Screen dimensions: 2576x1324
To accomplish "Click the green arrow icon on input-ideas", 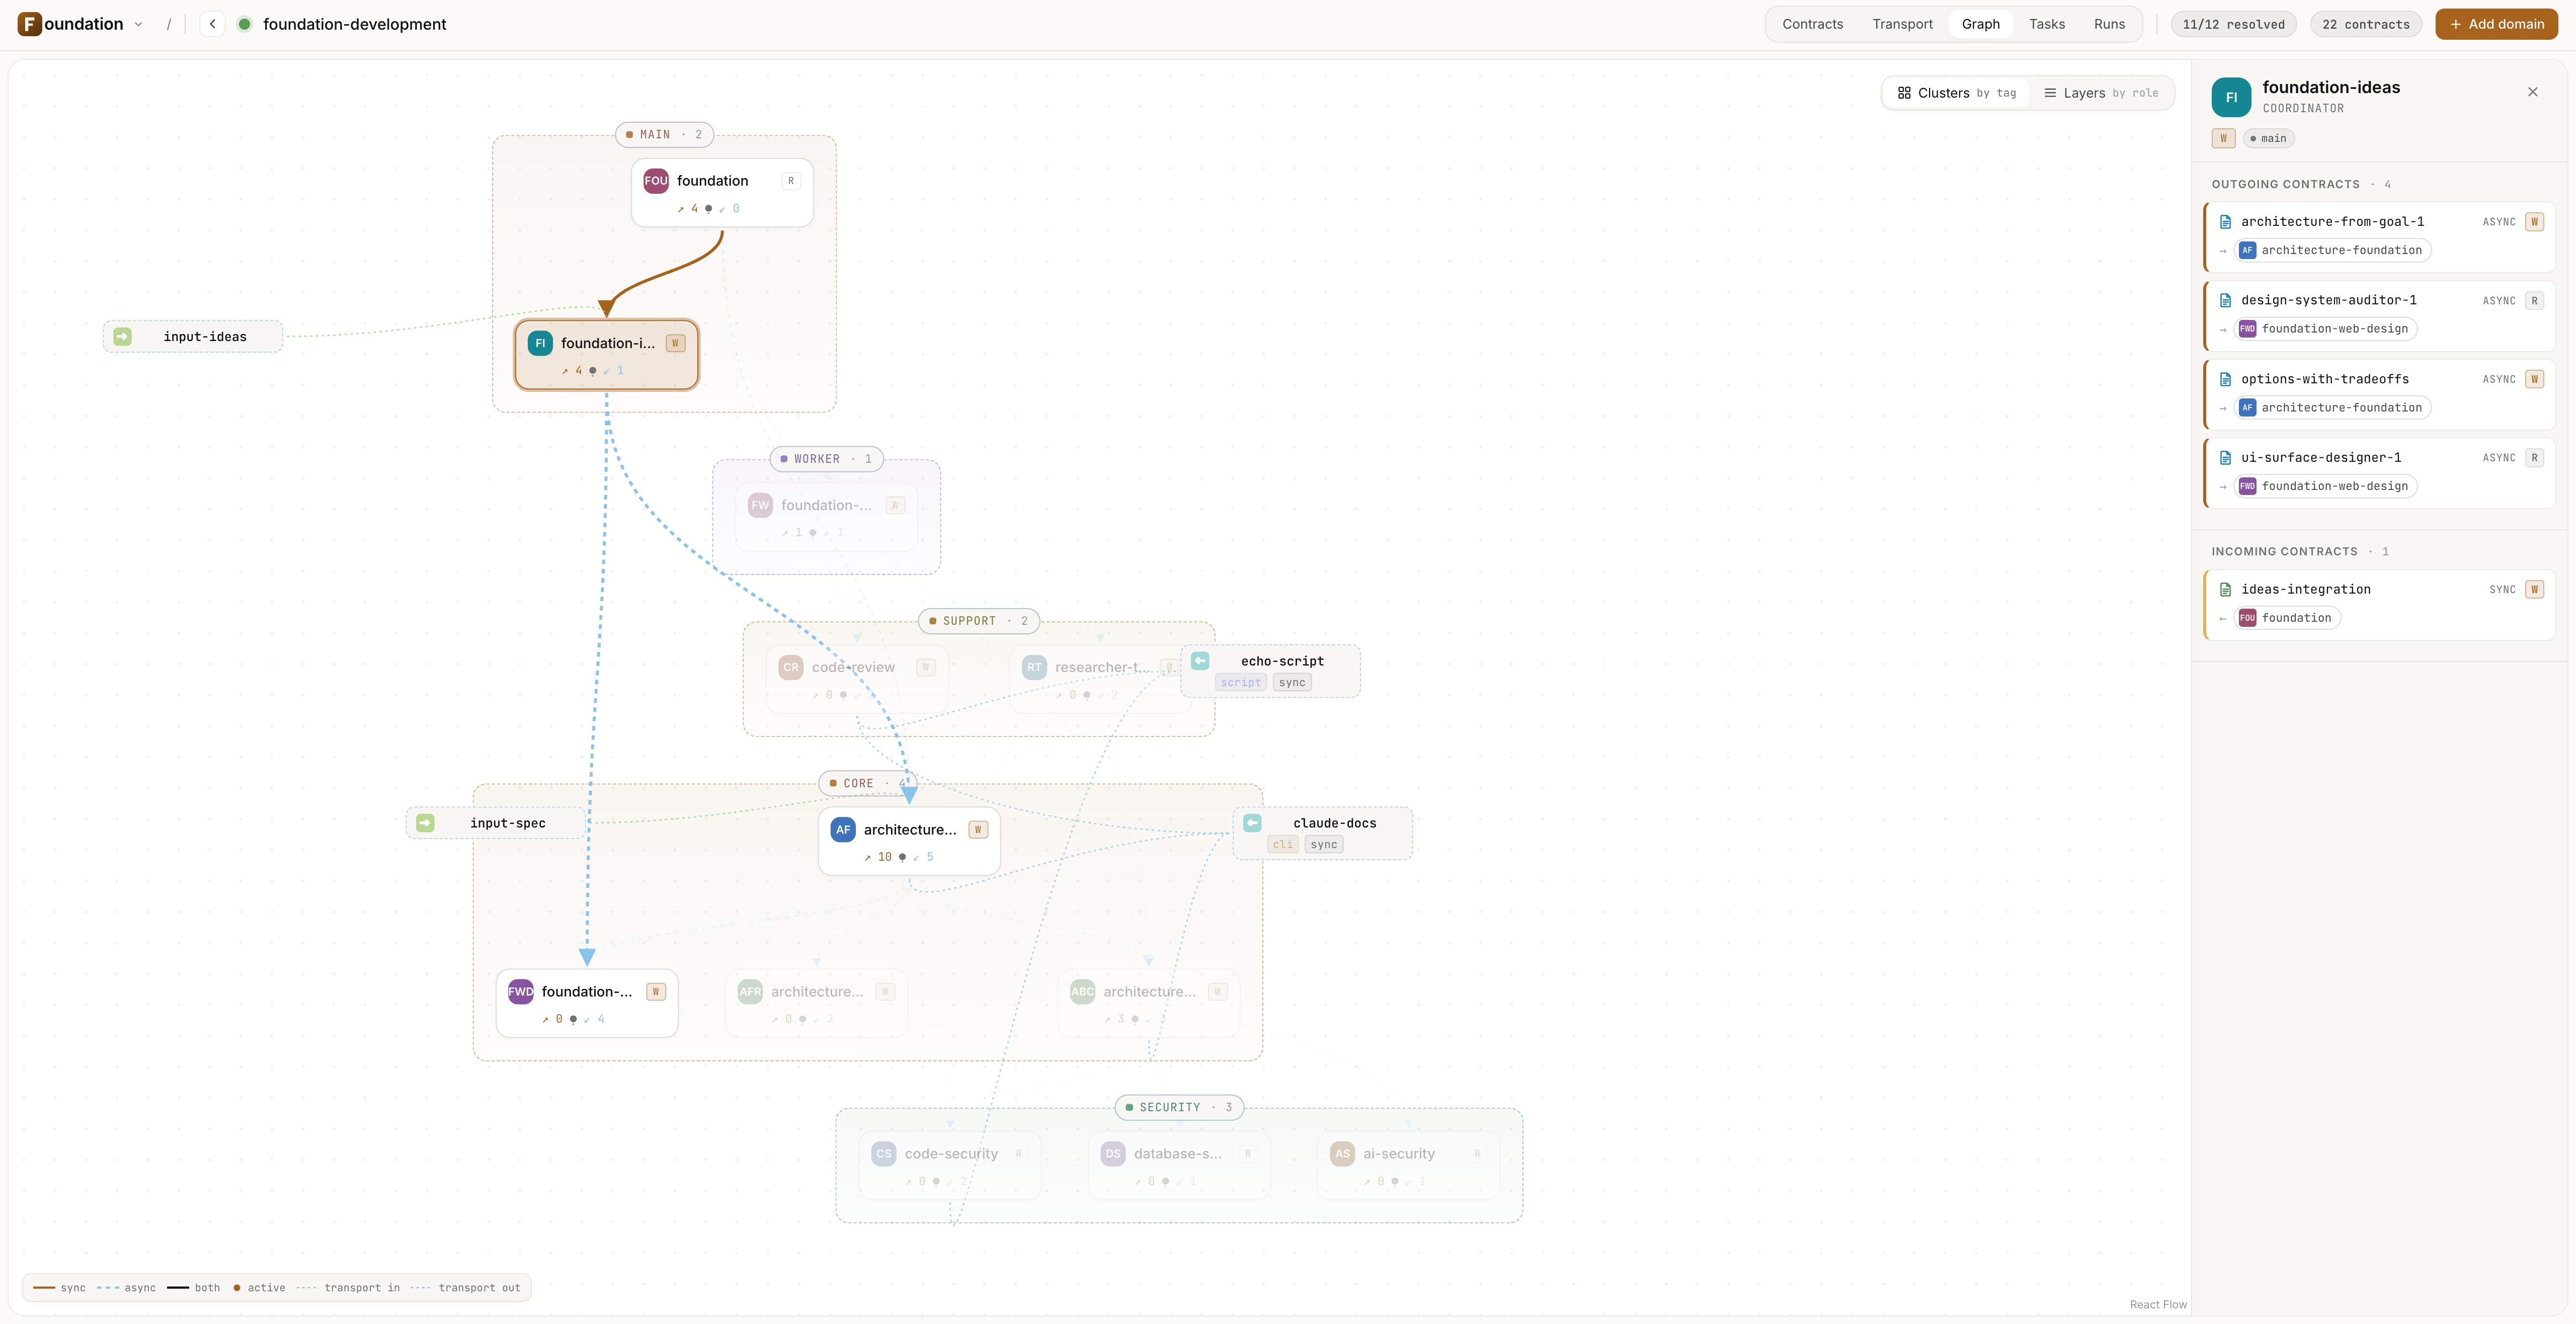I will tap(122, 337).
